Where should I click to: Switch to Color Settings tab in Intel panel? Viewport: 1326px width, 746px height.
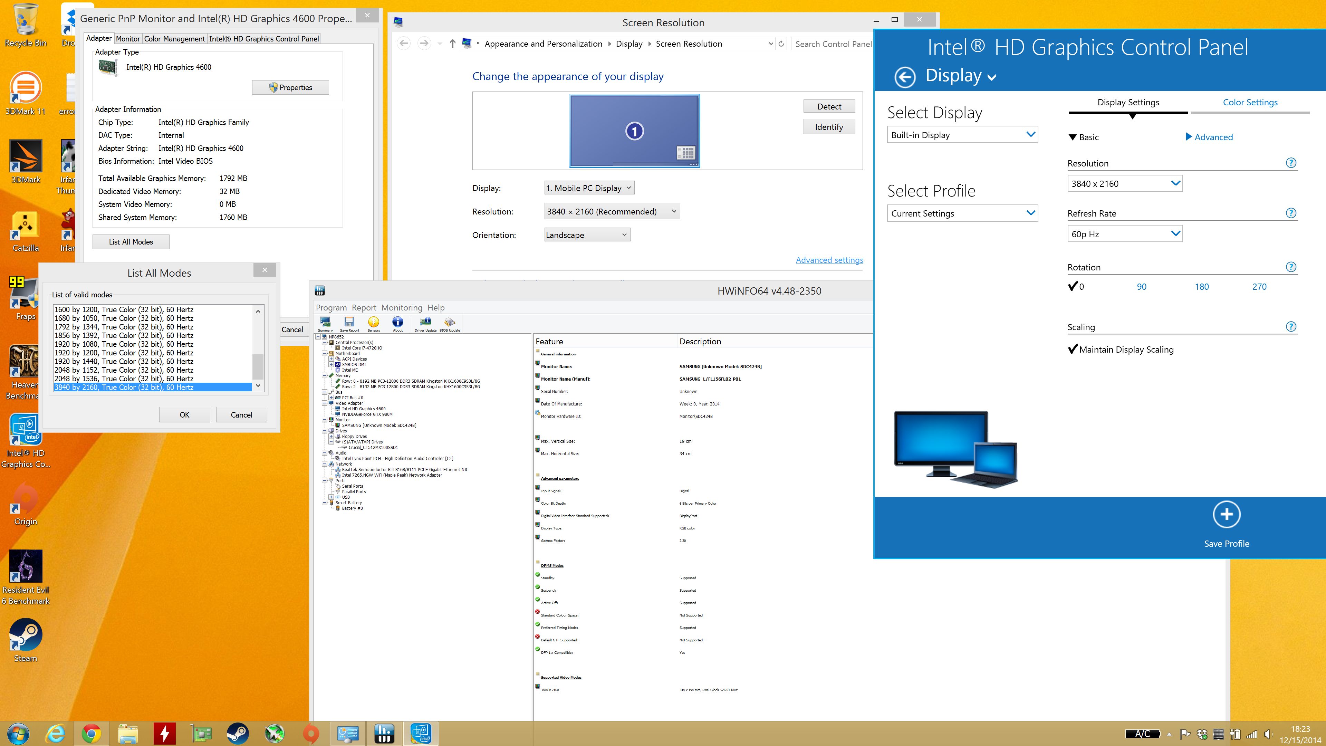pyautogui.click(x=1250, y=103)
